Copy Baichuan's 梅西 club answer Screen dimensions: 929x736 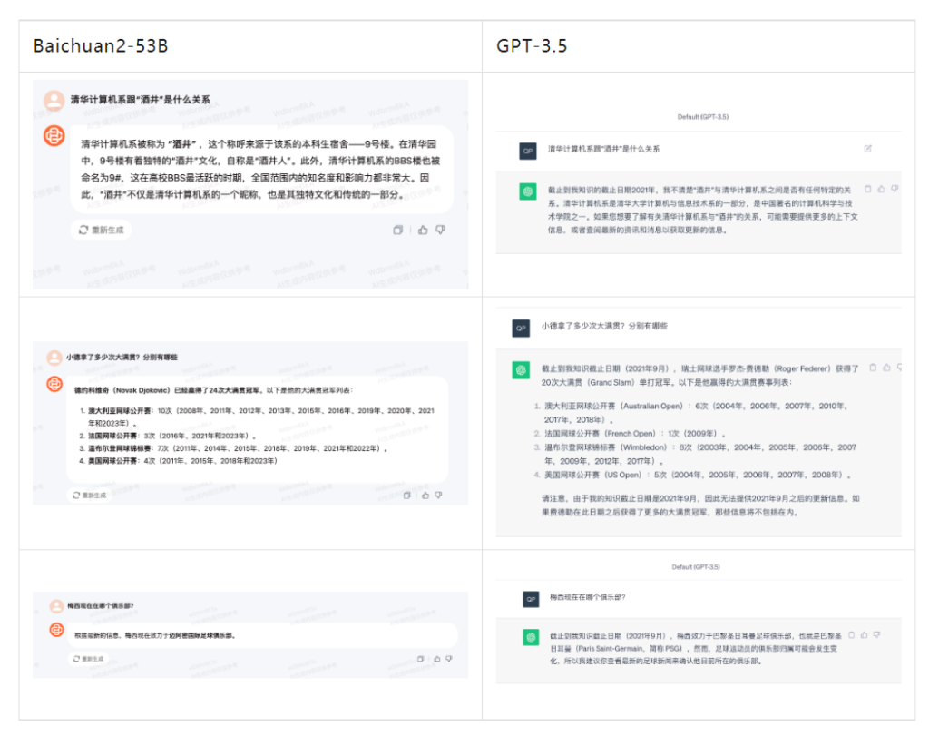pos(421,658)
